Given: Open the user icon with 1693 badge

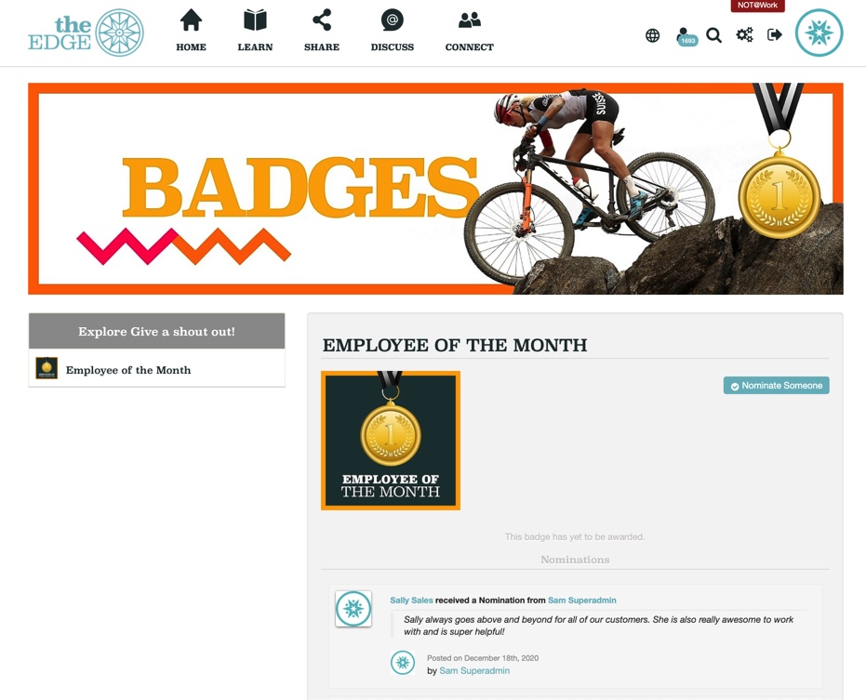Looking at the screenshot, I should click(x=686, y=36).
